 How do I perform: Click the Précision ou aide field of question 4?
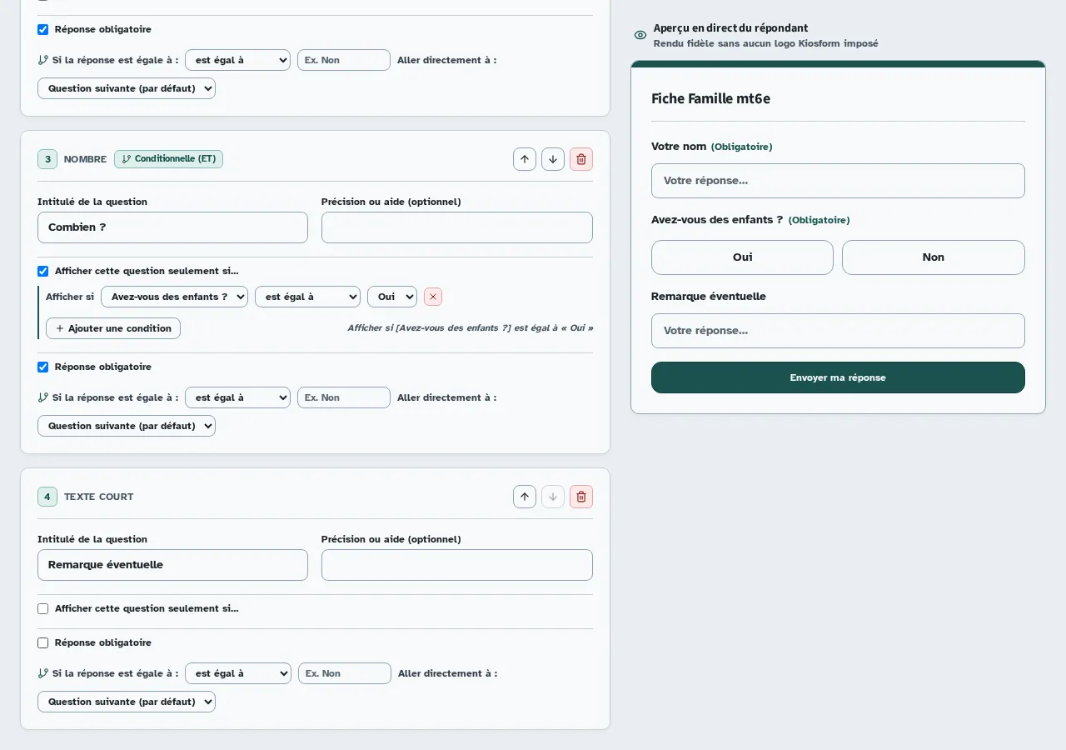tap(457, 565)
